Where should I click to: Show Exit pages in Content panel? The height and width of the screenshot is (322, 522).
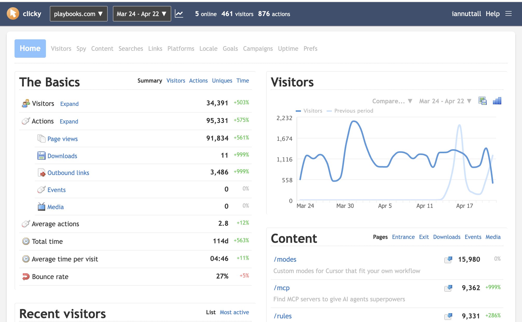pyautogui.click(x=424, y=237)
